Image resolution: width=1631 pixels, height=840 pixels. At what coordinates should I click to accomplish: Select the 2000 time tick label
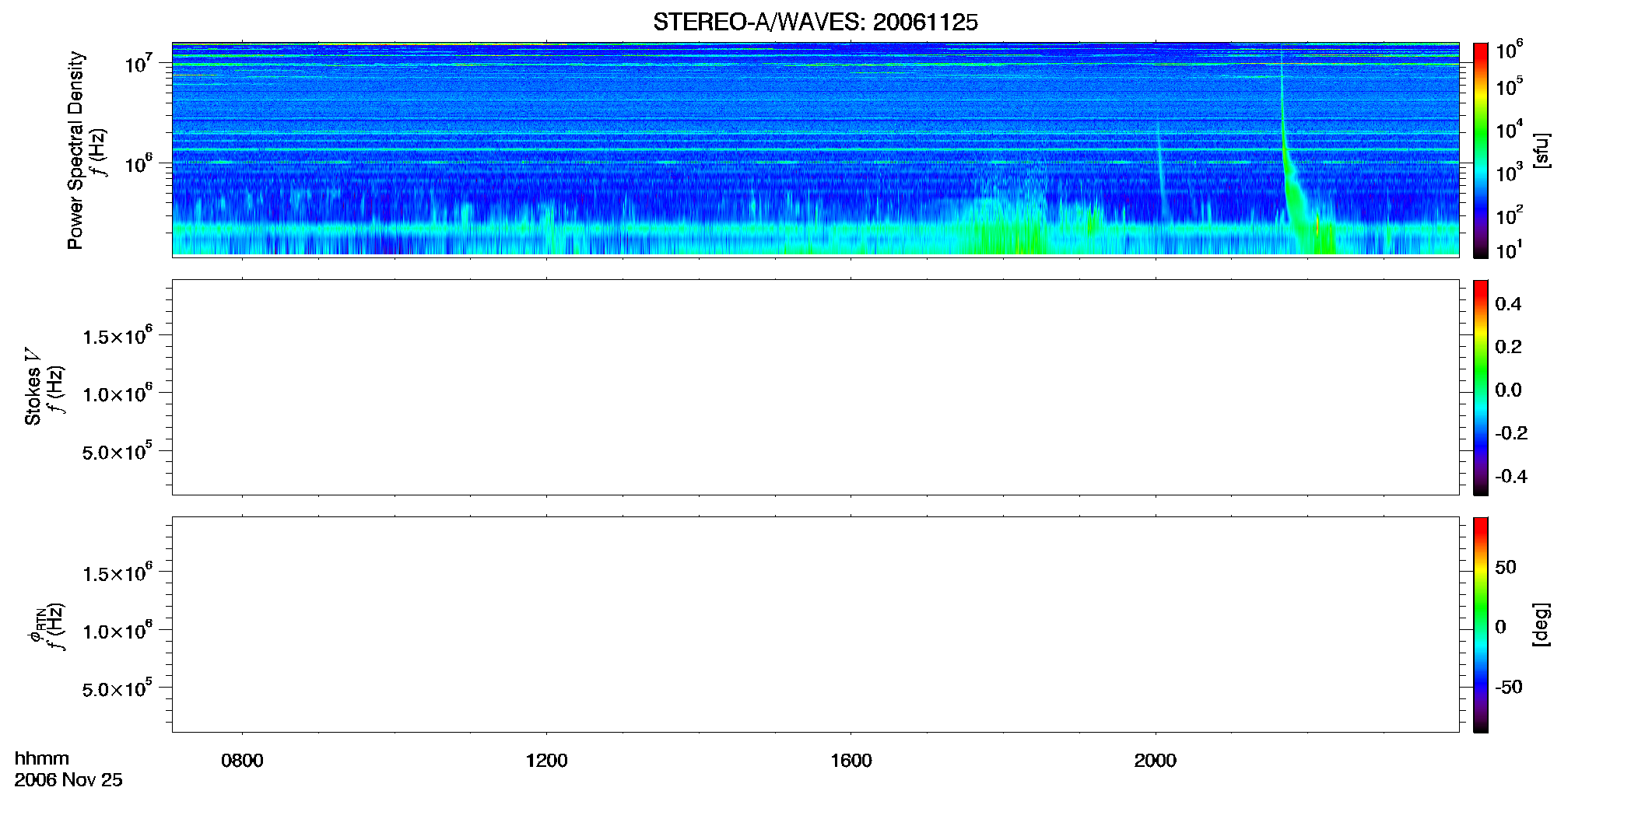(x=1155, y=761)
